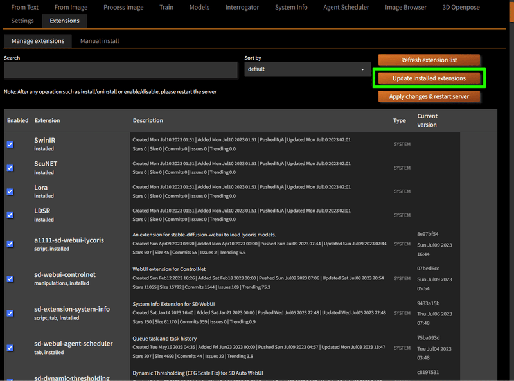Open the Settings tab
Image resolution: width=514 pixels, height=381 pixels.
(x=22, y=21)
